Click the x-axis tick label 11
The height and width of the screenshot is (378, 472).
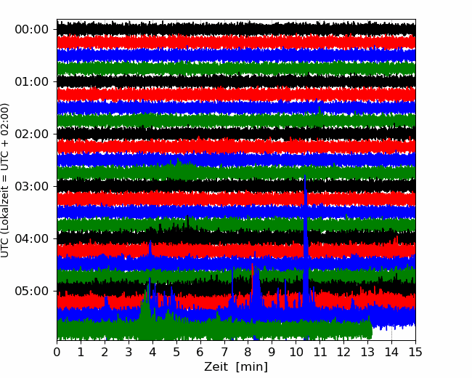coord(320,352)
